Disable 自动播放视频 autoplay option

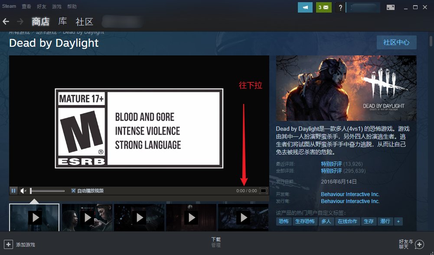click(73, 190)
